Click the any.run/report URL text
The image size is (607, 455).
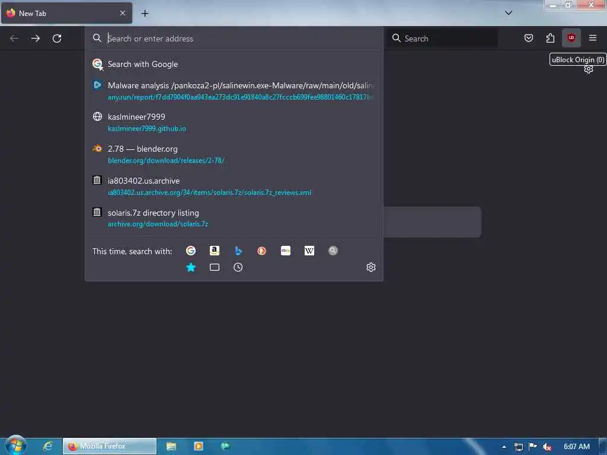coord(240,97)
